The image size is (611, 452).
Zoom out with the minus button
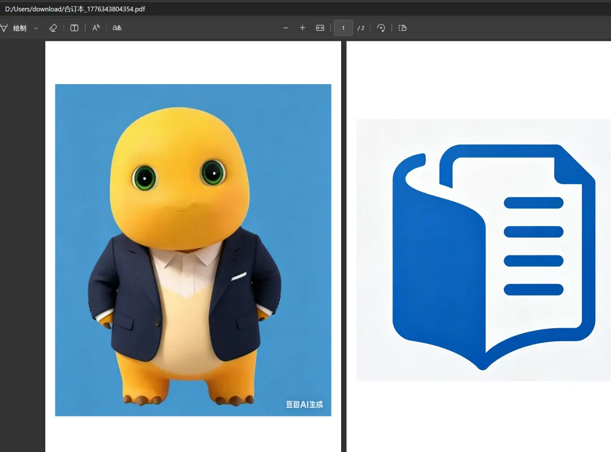point(286,28)
